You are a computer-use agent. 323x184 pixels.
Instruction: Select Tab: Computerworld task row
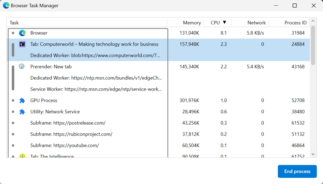pos(158,44)
